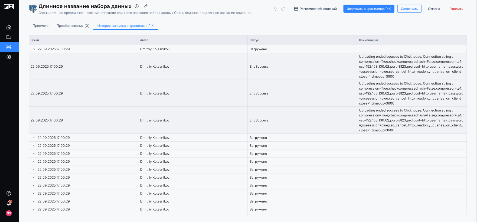Switch to the Просмотр tab

click(x=41, y=26)
